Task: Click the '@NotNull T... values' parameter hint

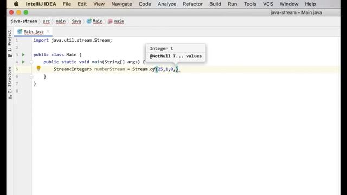Action: (176, 56)
